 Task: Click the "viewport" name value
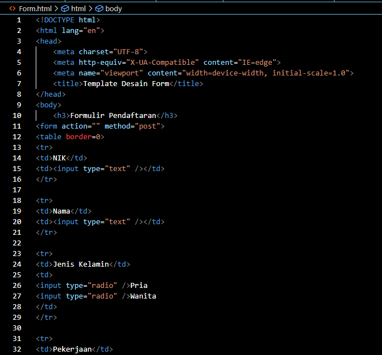[122, 73]
